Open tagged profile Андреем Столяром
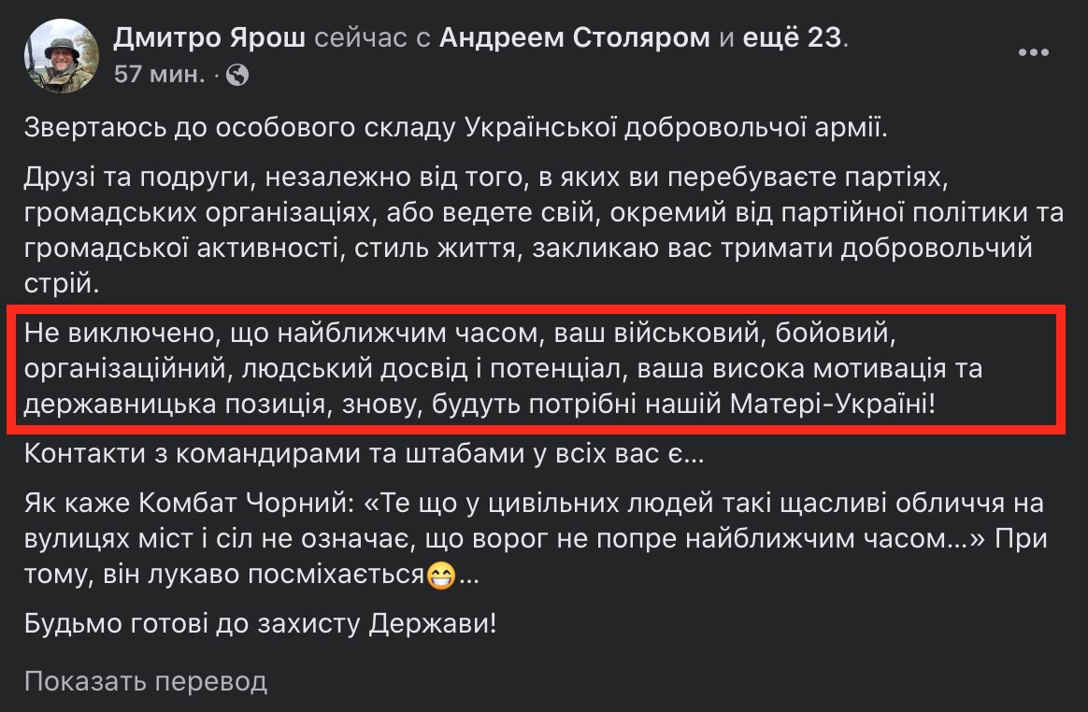This screenshot has width=1088, height=712. (575, 38)
